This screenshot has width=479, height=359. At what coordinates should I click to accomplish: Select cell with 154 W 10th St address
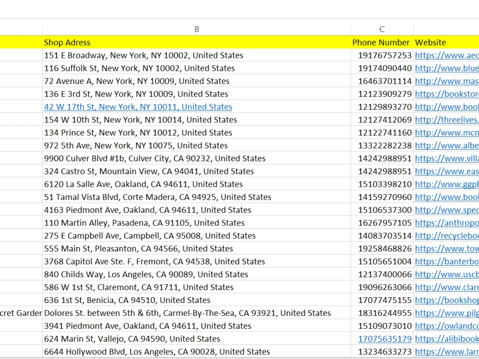click(196, 120)
